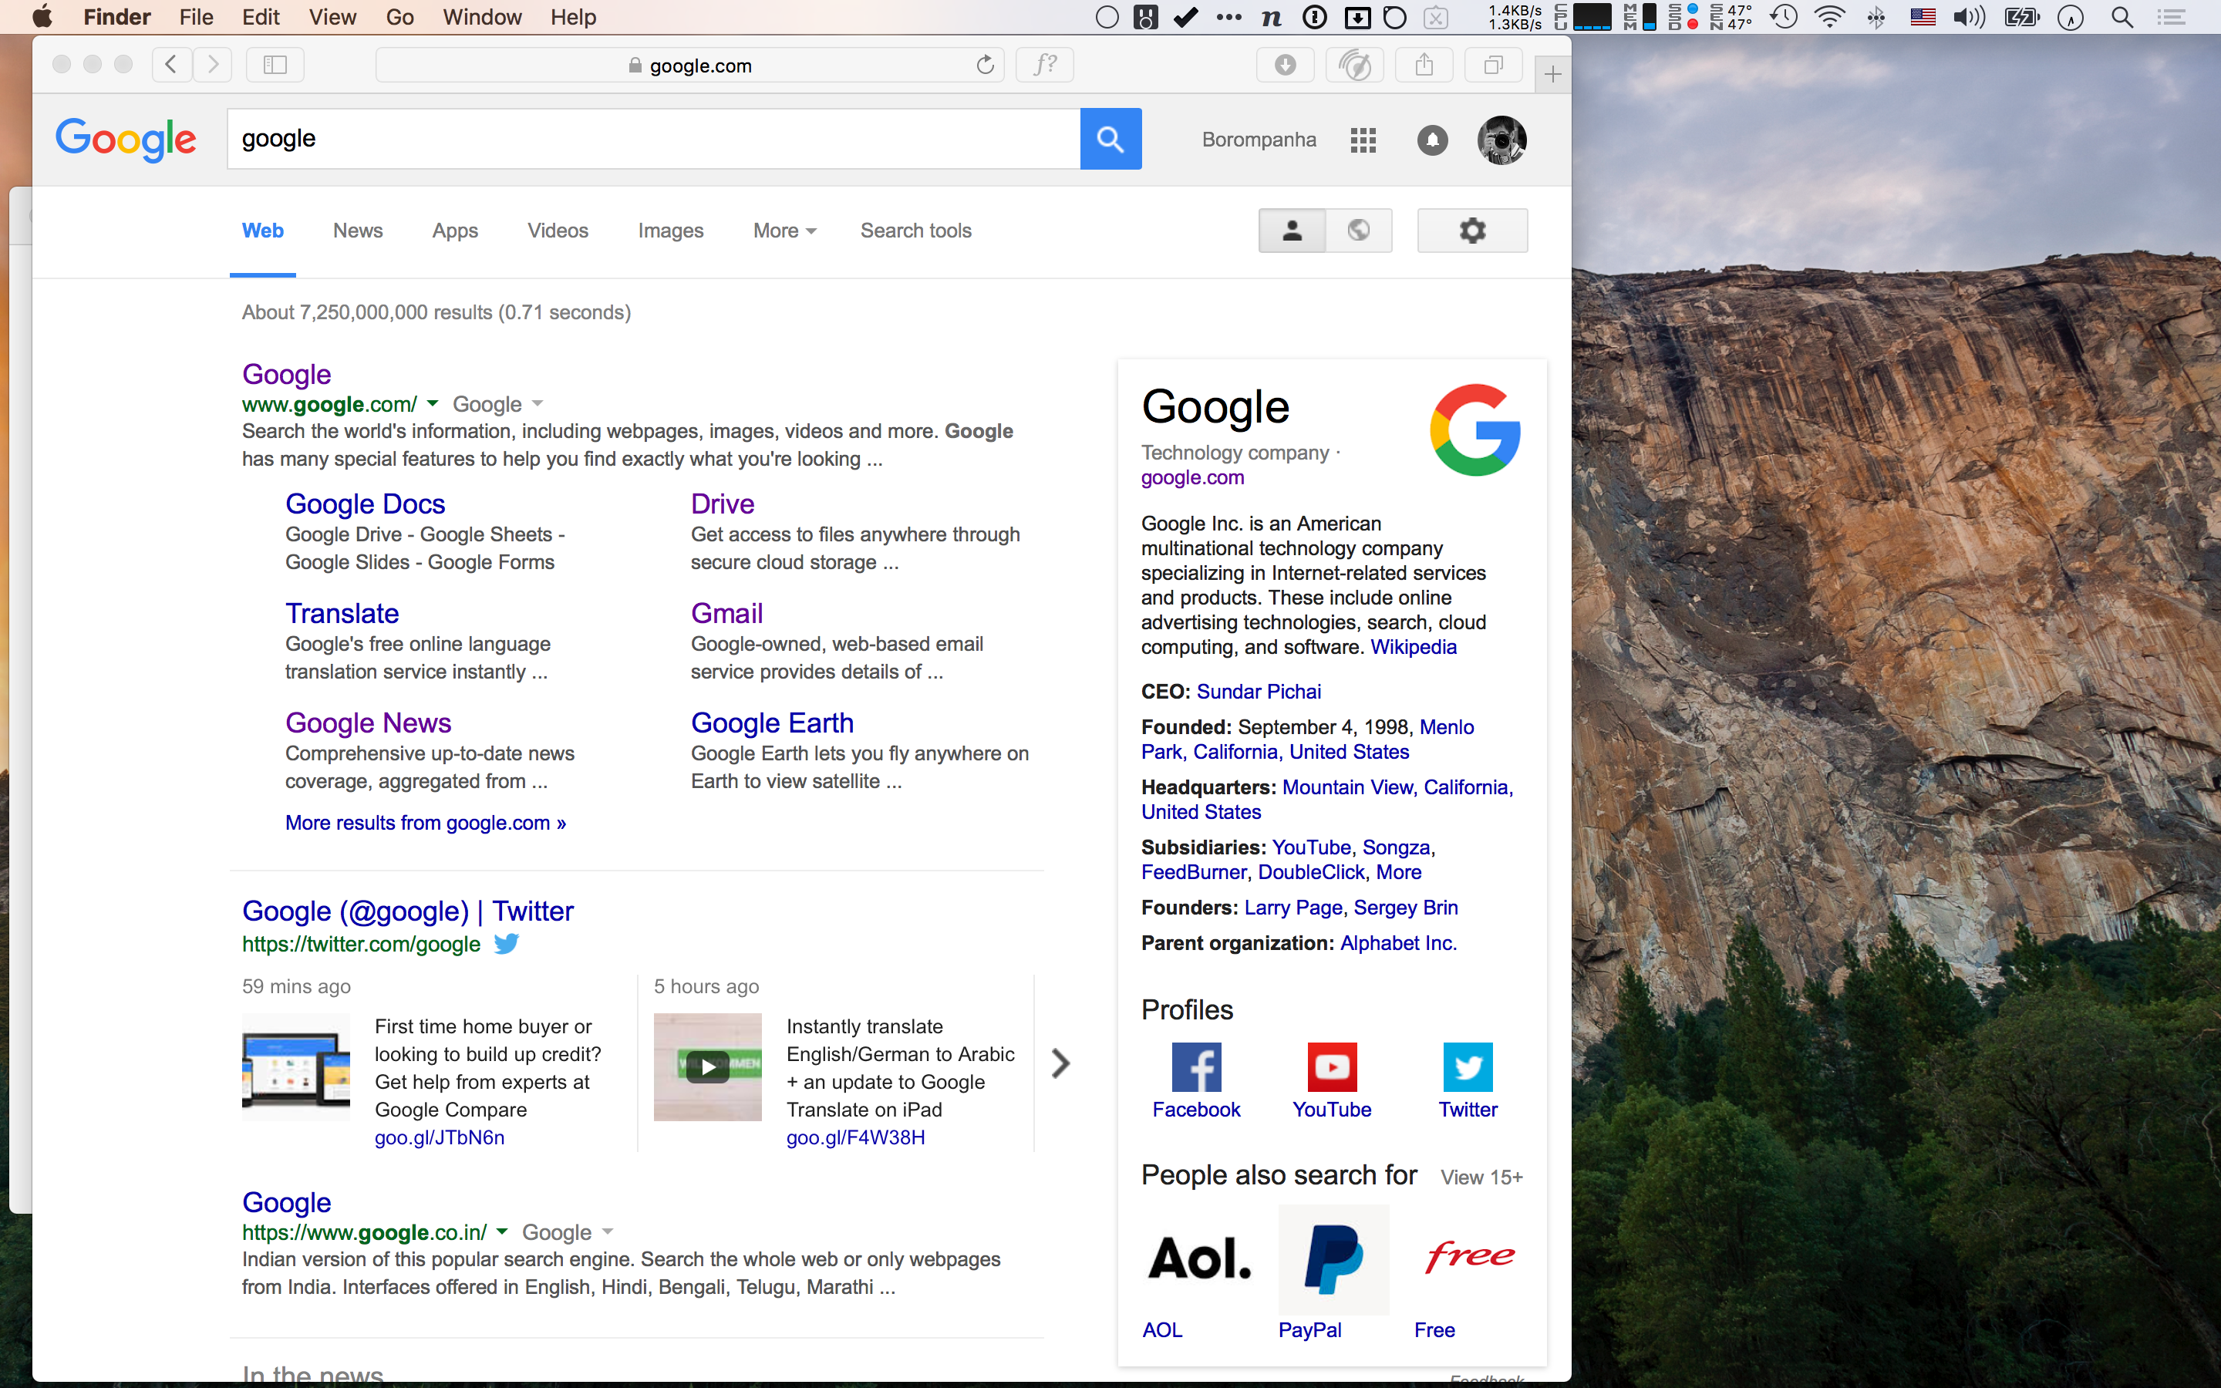The width and height of the screenshot is (2221, 1388).
Task: Open Safari share sheet icon
Action: coord(1424,66)
